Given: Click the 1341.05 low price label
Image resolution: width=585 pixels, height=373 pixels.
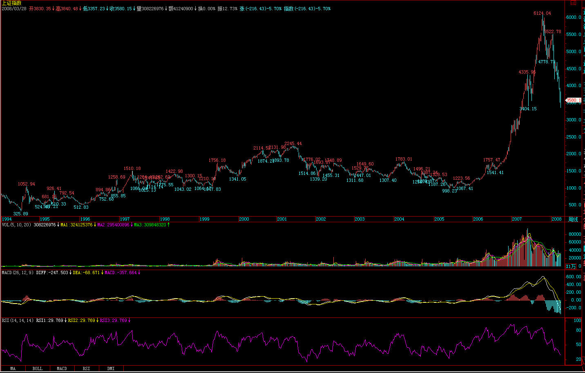Looking at the screenshot, I should [x=237, y=179].
